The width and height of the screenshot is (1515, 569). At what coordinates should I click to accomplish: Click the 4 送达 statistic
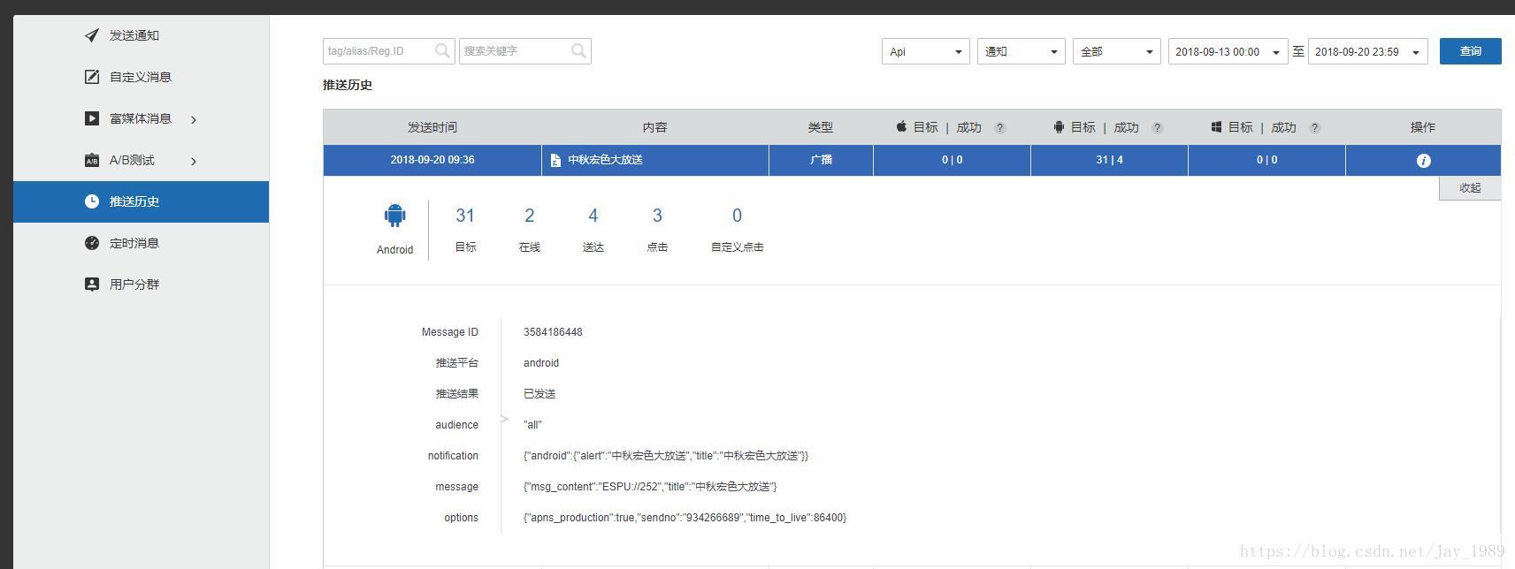[593, 229]
